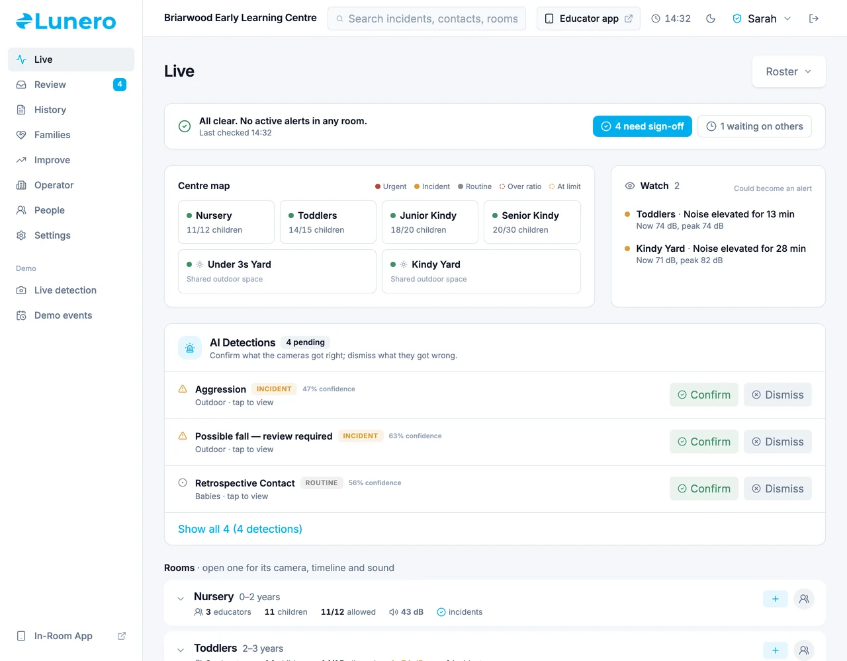Open the People section
The image size is (847, 661).
pyautogui.click(x=71, y=210)
